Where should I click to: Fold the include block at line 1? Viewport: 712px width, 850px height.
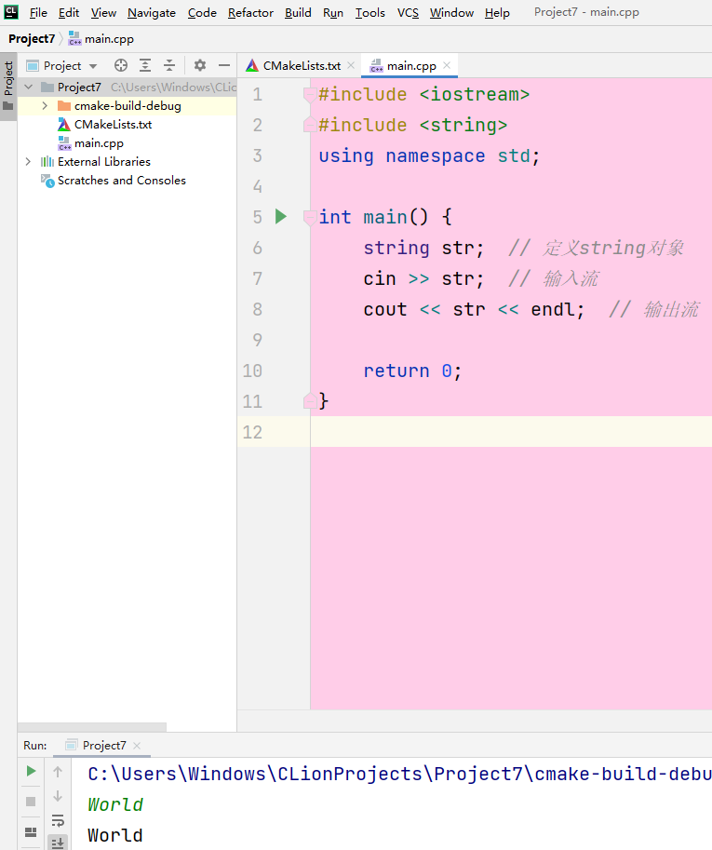[309, 95]
